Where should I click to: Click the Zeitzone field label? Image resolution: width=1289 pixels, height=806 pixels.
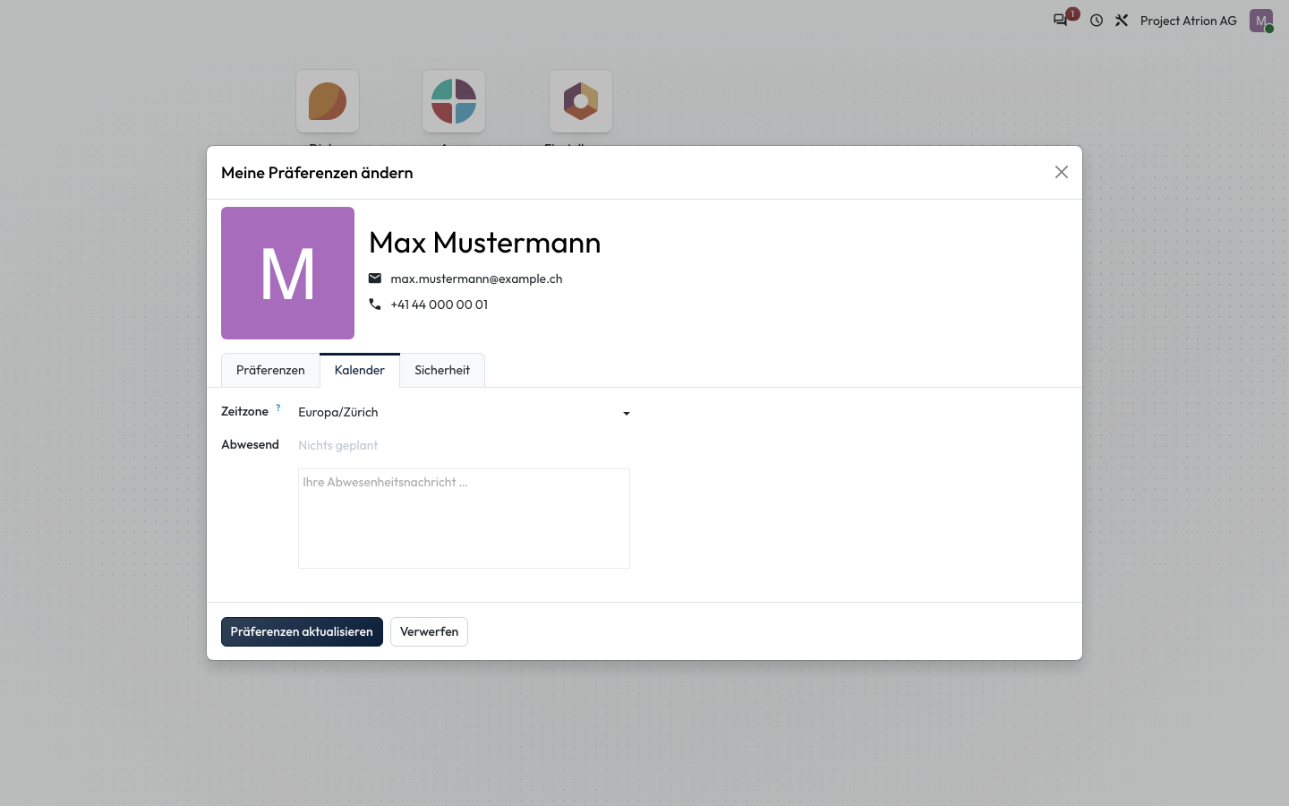(244, 412)
